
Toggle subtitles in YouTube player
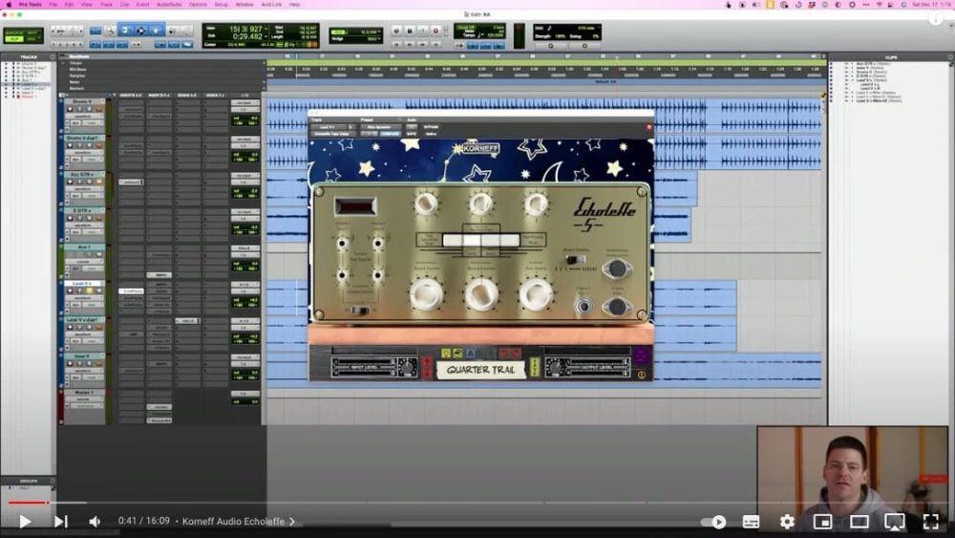pos(751,522)
